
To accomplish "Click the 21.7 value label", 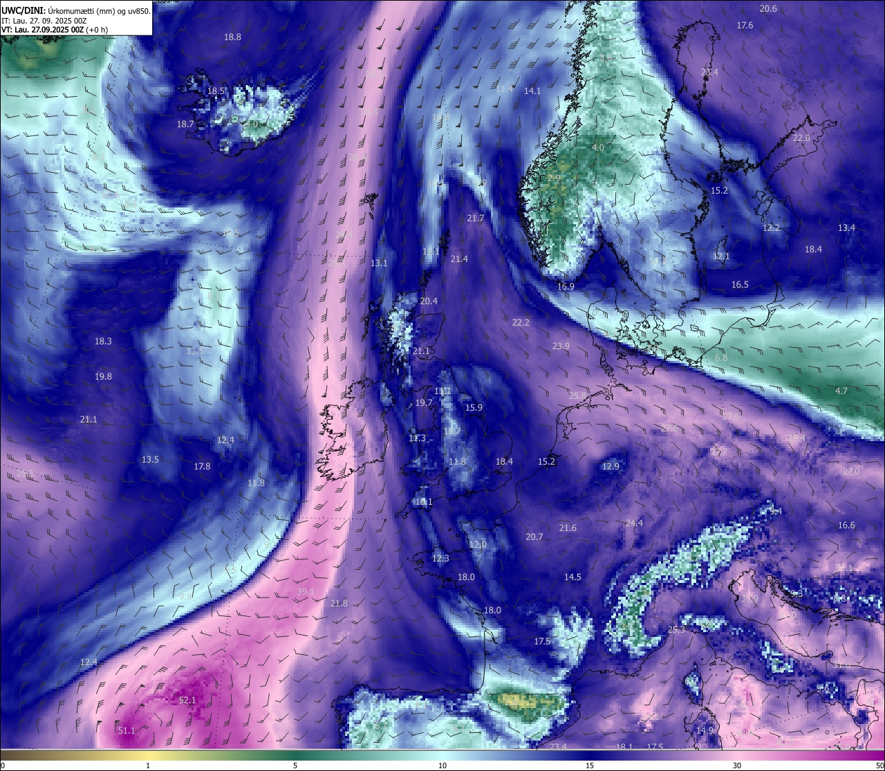I will click(475, 219).
